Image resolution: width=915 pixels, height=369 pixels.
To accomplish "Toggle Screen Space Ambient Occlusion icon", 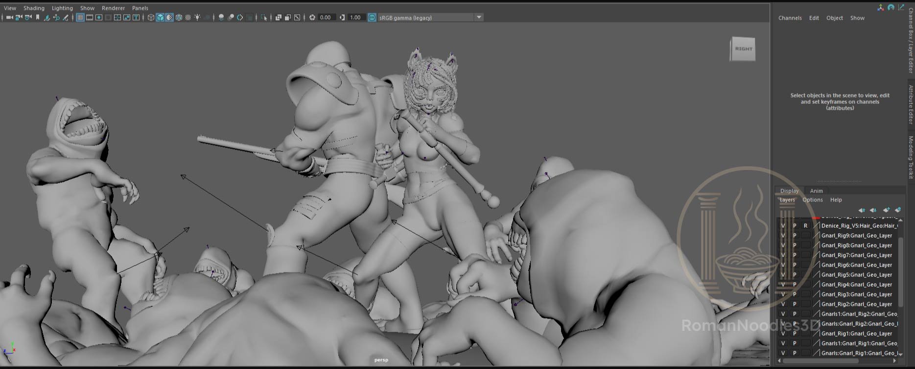I will (x=221, y=17).
